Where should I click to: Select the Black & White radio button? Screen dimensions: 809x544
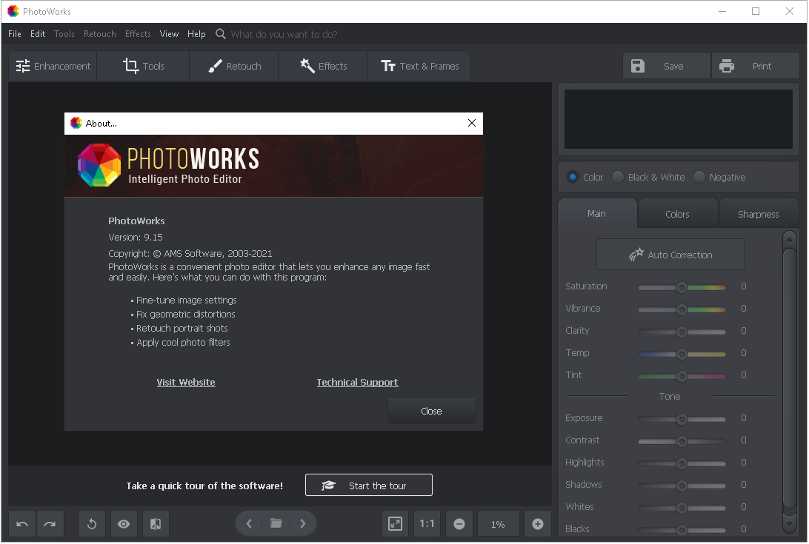tap(618, 177)
